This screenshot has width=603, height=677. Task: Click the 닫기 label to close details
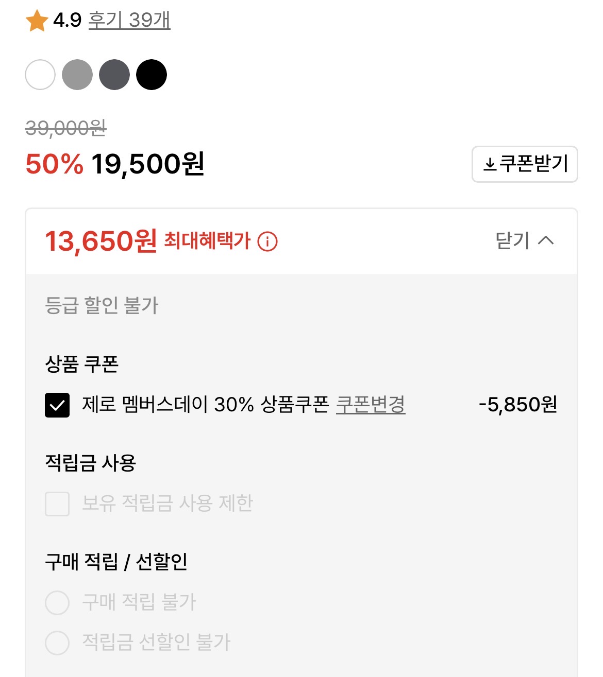[x=512, y=240]
